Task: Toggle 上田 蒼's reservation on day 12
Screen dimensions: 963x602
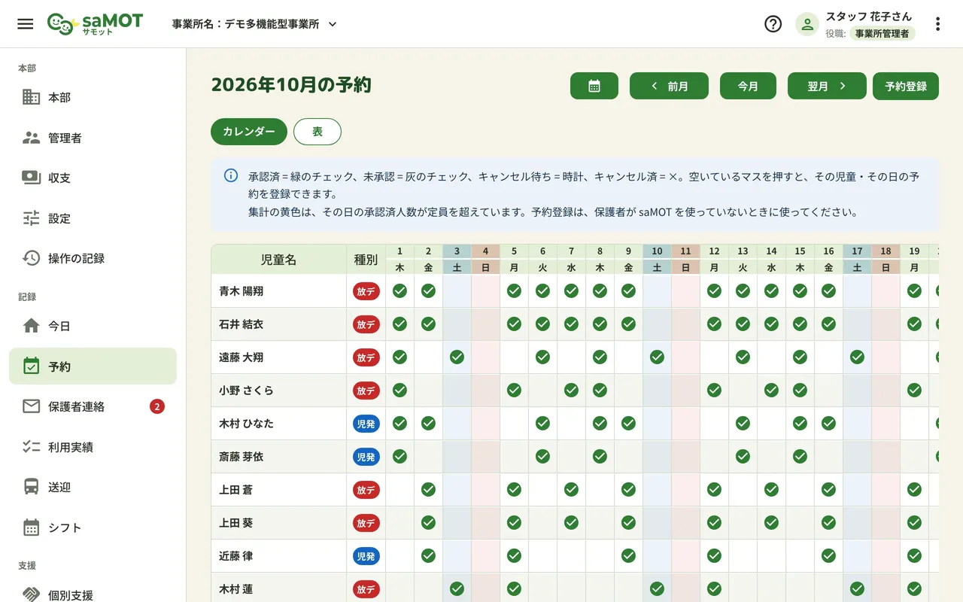Action: [714, 489]
